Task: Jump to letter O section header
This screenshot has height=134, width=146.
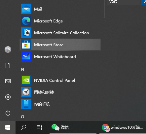Action: (x=22, y=117)
